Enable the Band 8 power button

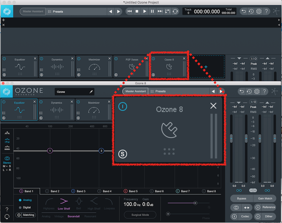coord(204,191)
